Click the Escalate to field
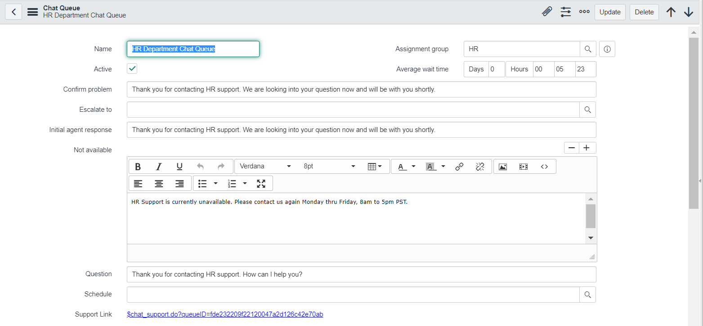 click(x=353, y=110)
